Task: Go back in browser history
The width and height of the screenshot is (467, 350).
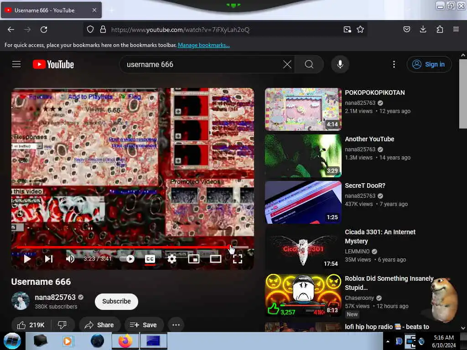Action: click(x=11, y=30)
